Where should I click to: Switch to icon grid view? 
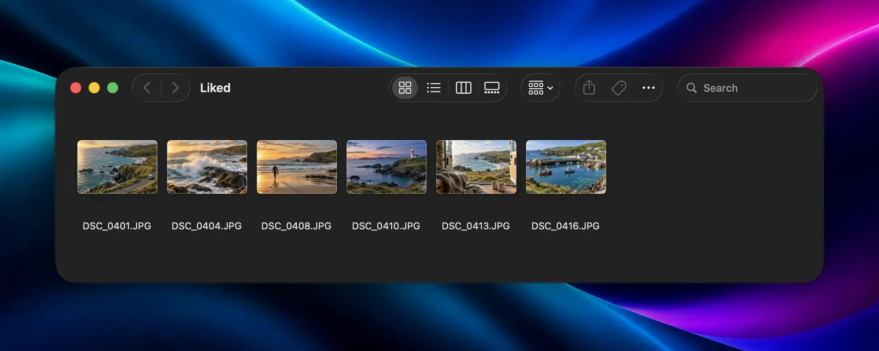click(x=405, y=88)
